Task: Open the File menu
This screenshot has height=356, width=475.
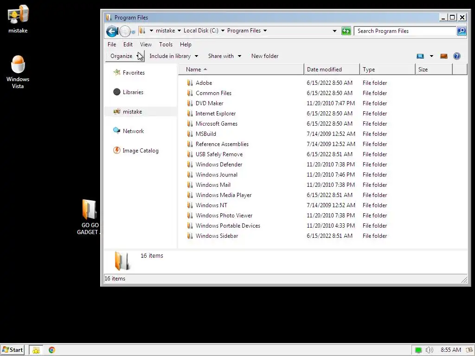Action: coord(112,44)
